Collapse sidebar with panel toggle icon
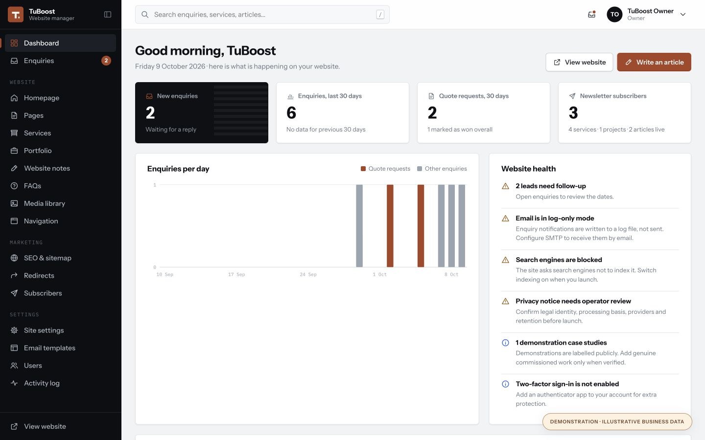The height and width of the screenshot is (440, 705). [x=108, y=15]
